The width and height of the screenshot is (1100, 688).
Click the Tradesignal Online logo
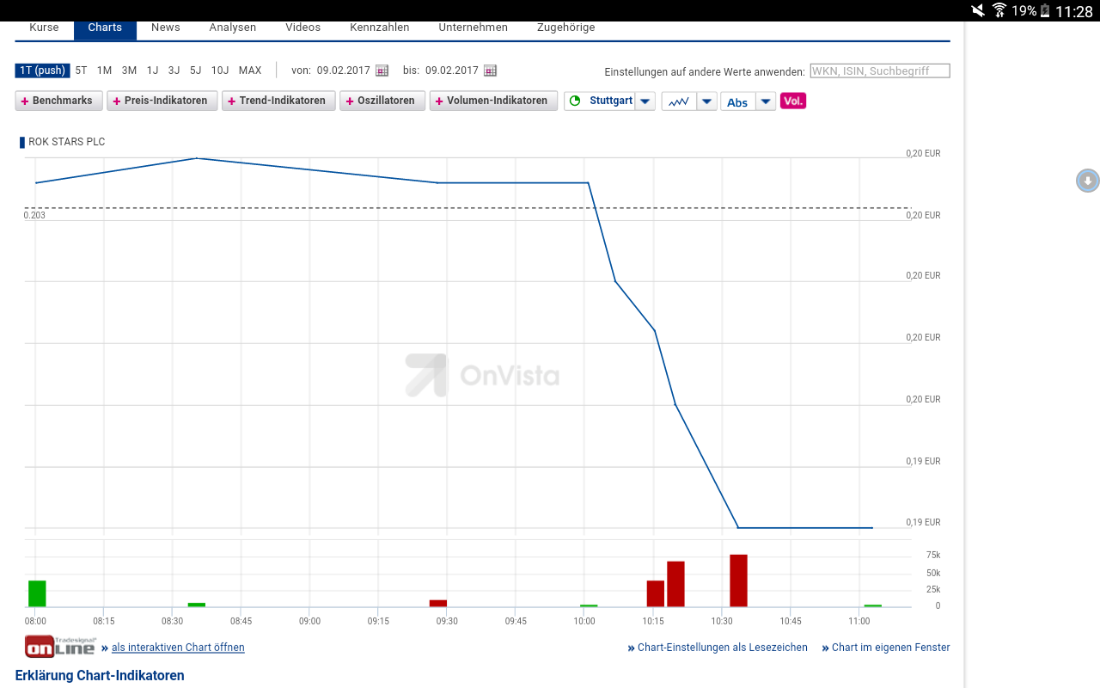click(59, 647)
